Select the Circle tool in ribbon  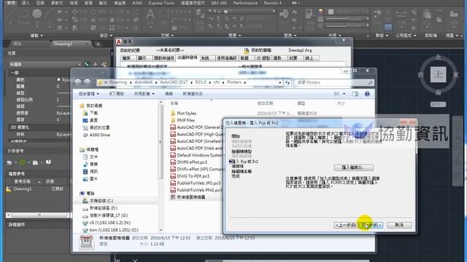[x=37, y=14]
